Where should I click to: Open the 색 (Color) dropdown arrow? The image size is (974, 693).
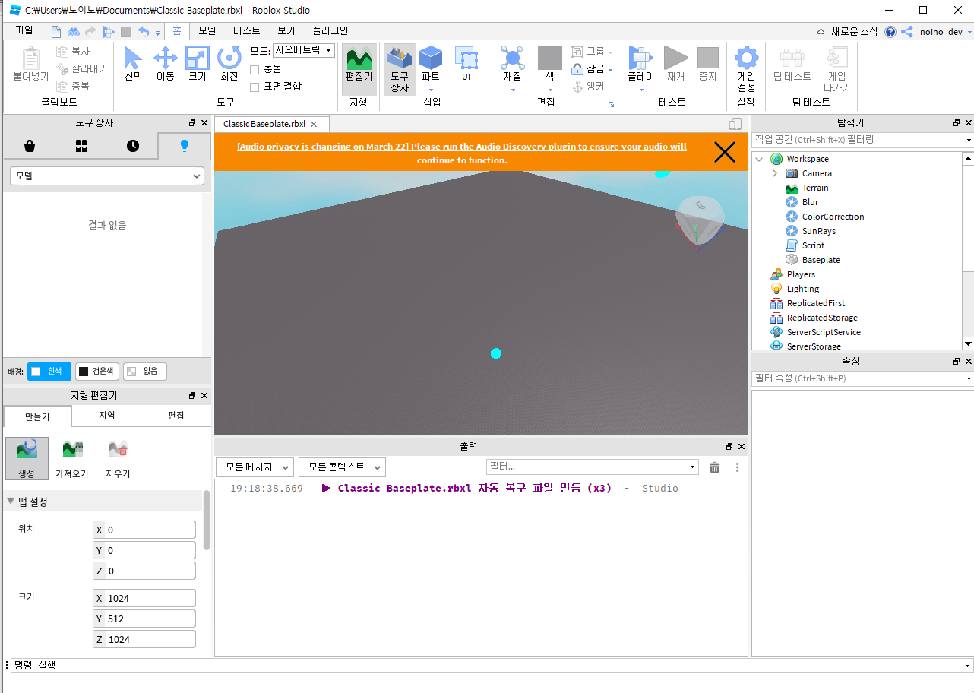pyautogui.click(x=549, y=90)
